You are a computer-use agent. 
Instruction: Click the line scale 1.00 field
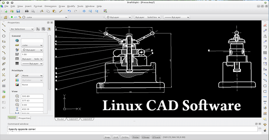click(x=32, y=55)
